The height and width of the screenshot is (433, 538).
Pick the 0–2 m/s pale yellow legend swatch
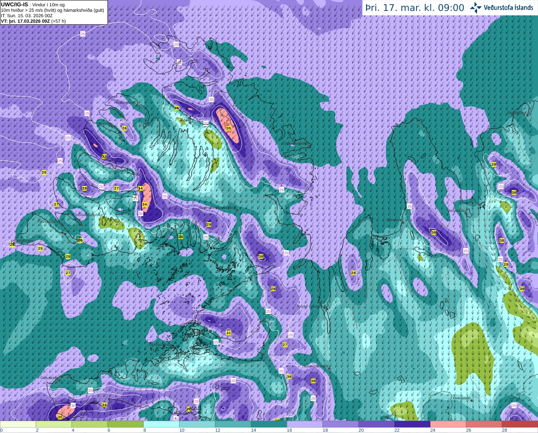click(18, 424)
